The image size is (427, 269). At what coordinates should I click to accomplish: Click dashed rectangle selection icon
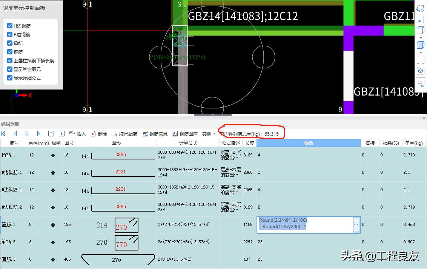point(421,60)
